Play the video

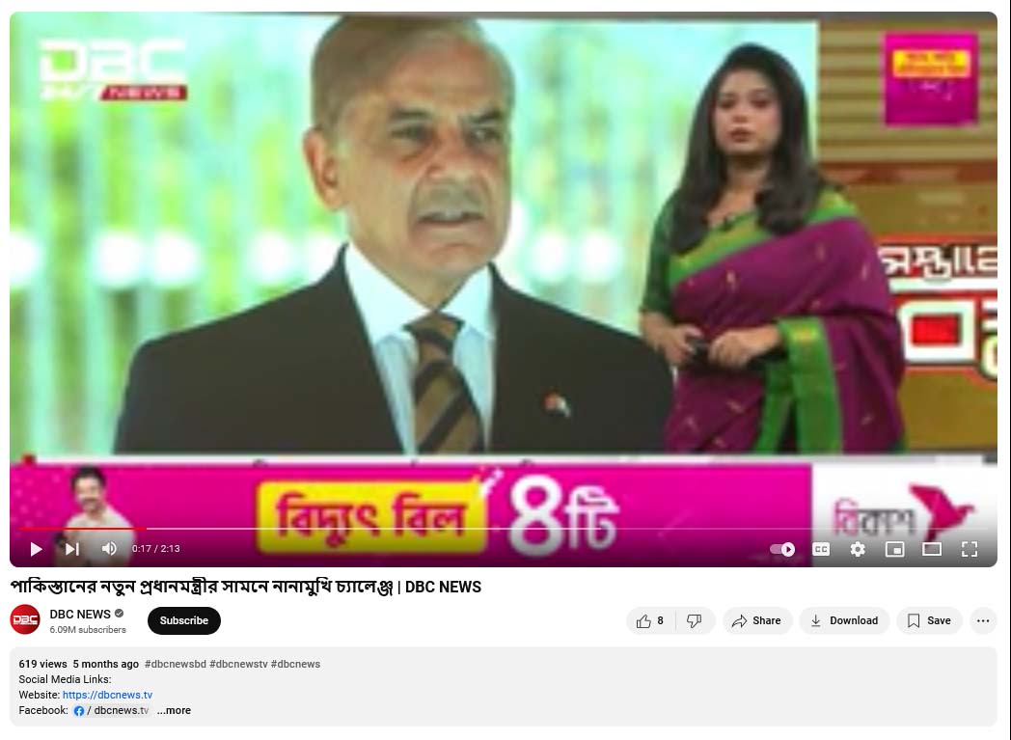[x=36, y=549]
